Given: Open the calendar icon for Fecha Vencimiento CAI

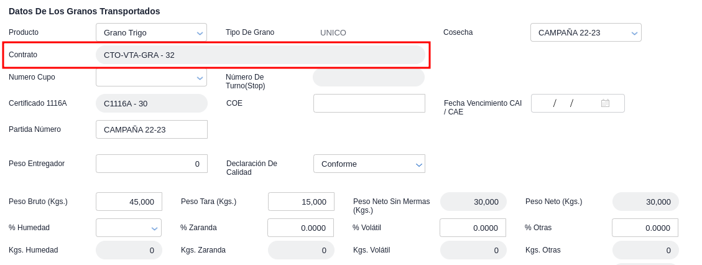Looking at the screenshot, I should pyautogui.click(x=605, y=103).
